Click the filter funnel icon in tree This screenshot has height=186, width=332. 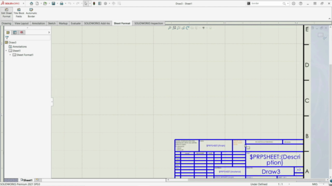(7, 38)
